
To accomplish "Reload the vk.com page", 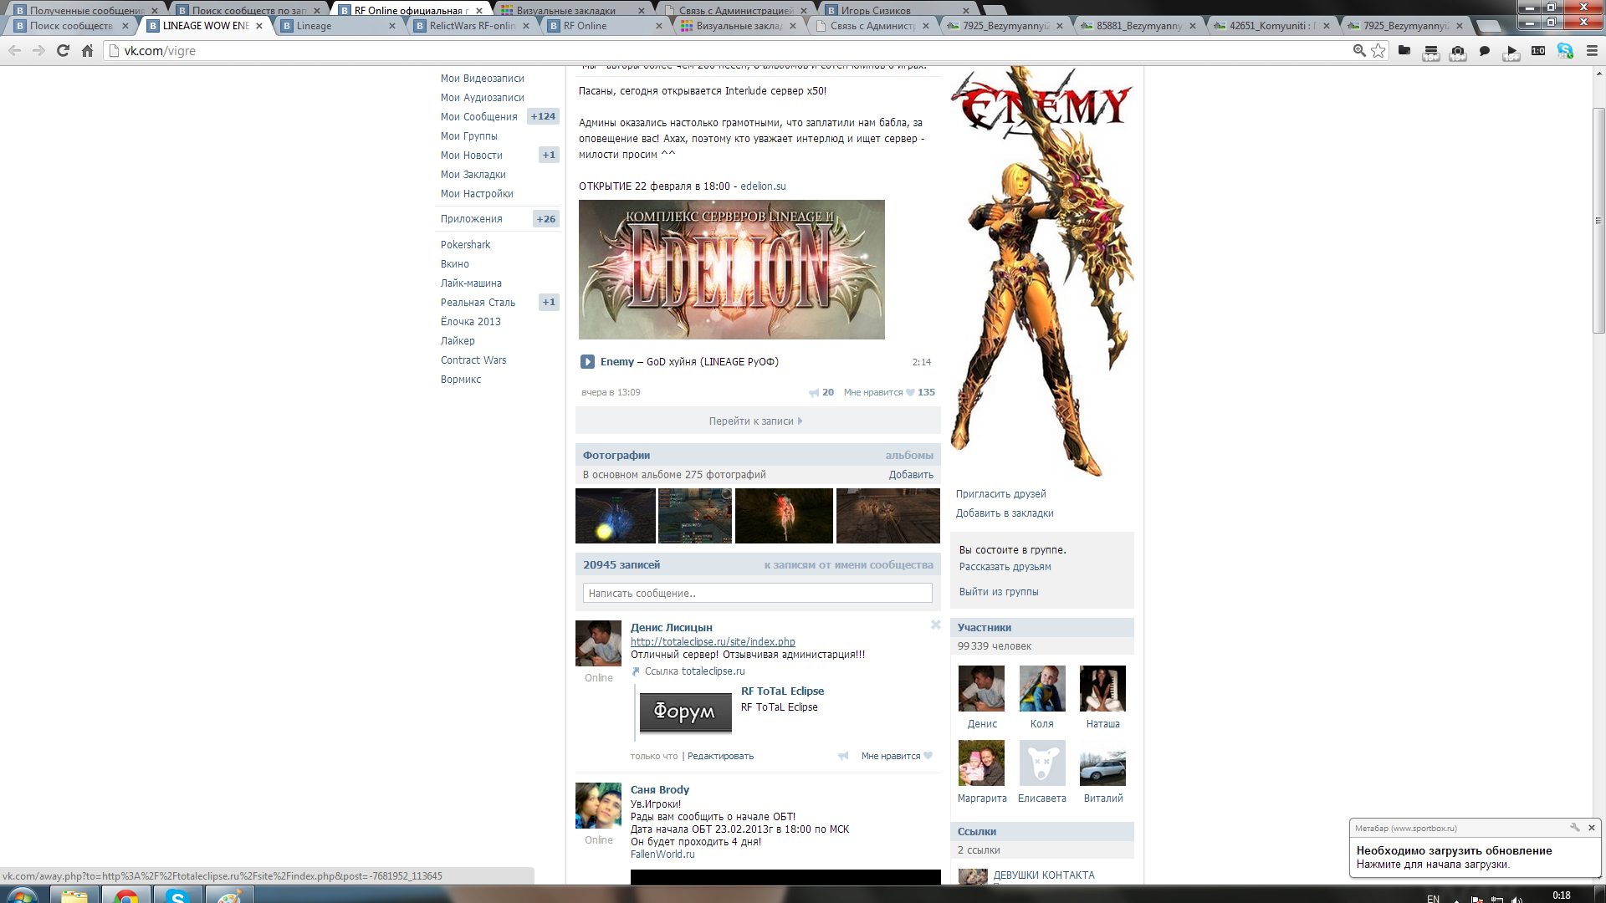I will [63, 51].
